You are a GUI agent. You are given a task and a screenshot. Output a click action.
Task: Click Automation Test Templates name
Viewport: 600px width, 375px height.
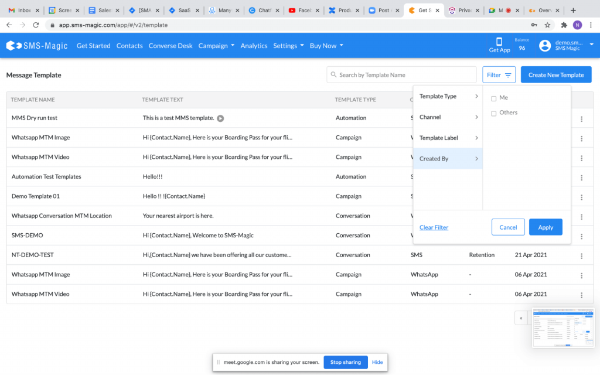point(46,177)
